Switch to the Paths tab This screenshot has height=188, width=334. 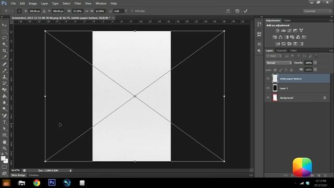(x=293, y=51)
